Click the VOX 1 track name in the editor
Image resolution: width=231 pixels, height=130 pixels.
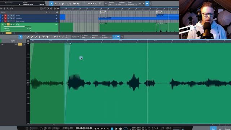(13, 41)
